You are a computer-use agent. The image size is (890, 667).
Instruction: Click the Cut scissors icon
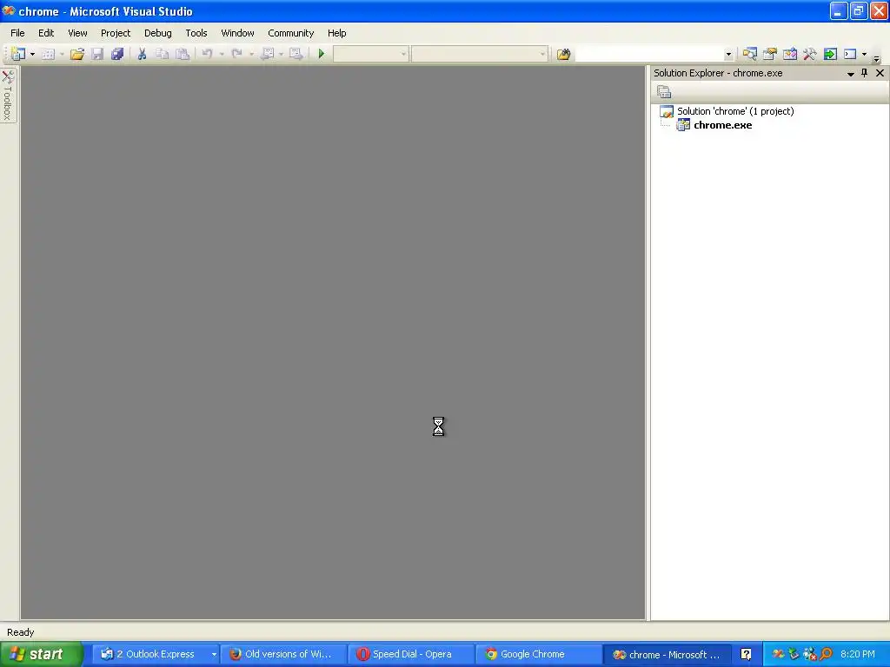tap(142, 54)
